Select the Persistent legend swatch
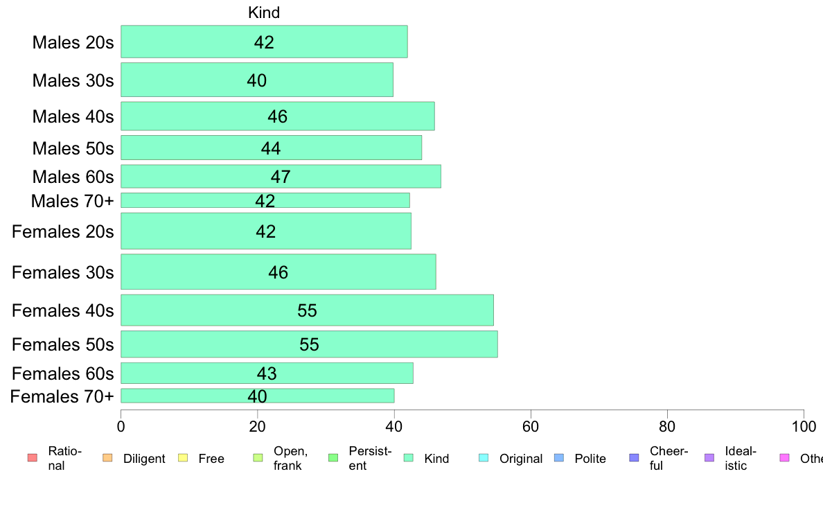The height and width of the screenshot is (510, 823). 333,458
